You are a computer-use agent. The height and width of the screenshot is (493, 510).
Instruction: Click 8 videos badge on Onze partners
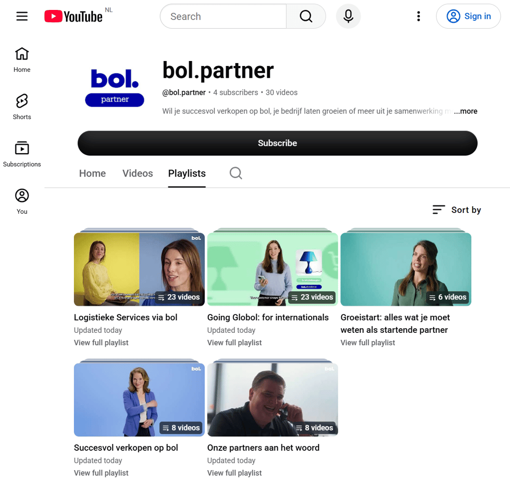[x=315, y=428]
